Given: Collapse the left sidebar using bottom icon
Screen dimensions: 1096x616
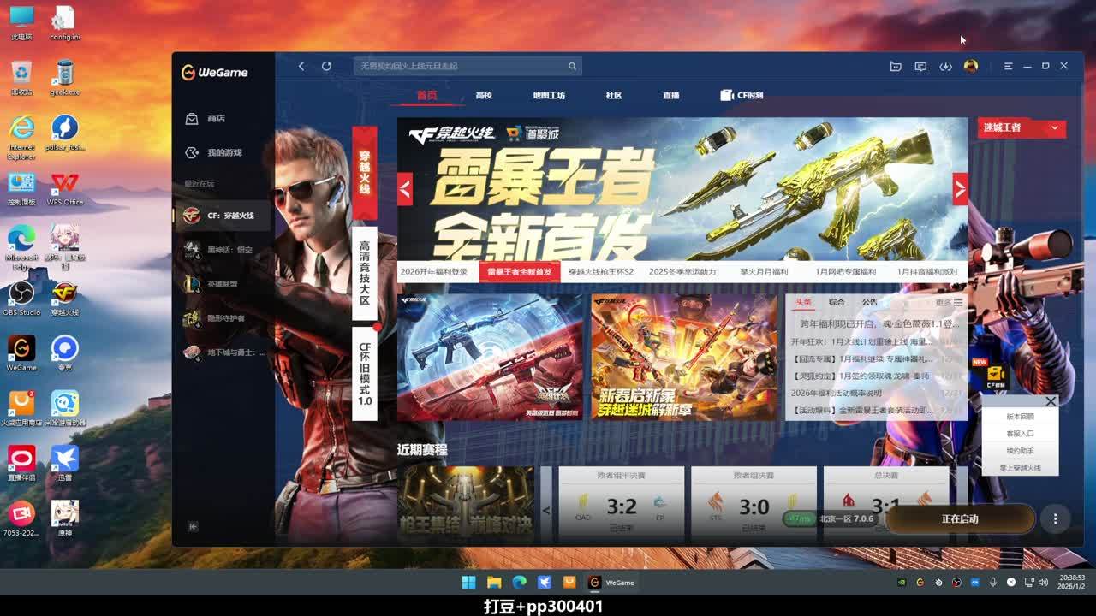Looking at the screenshot, I should click(193, 526).
